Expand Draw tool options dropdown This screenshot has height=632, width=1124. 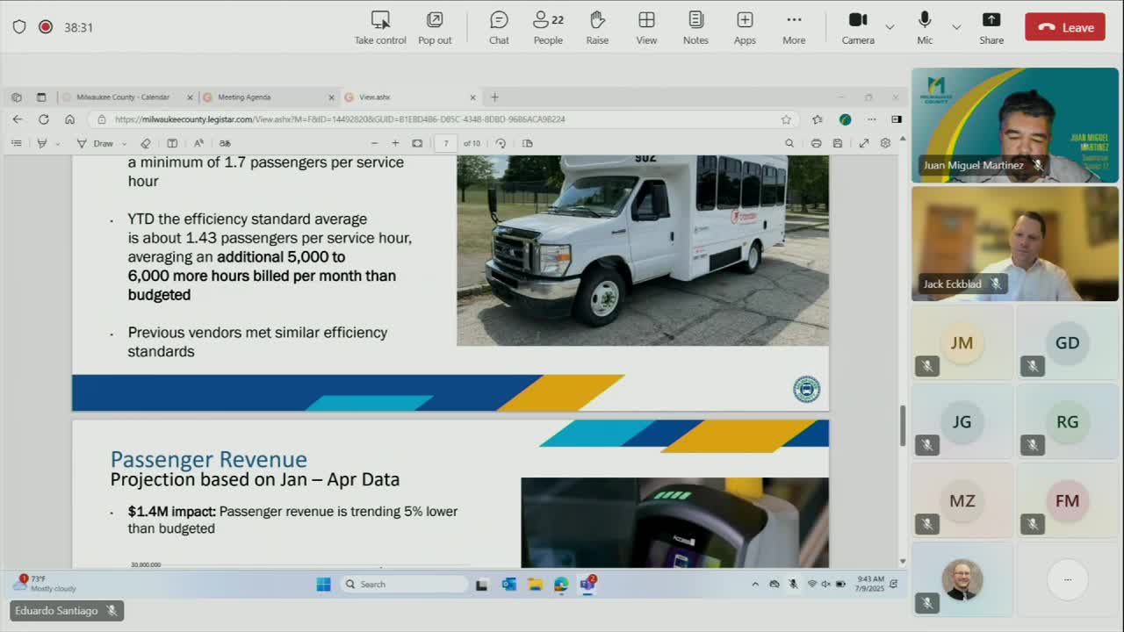(x=124, y=143)
